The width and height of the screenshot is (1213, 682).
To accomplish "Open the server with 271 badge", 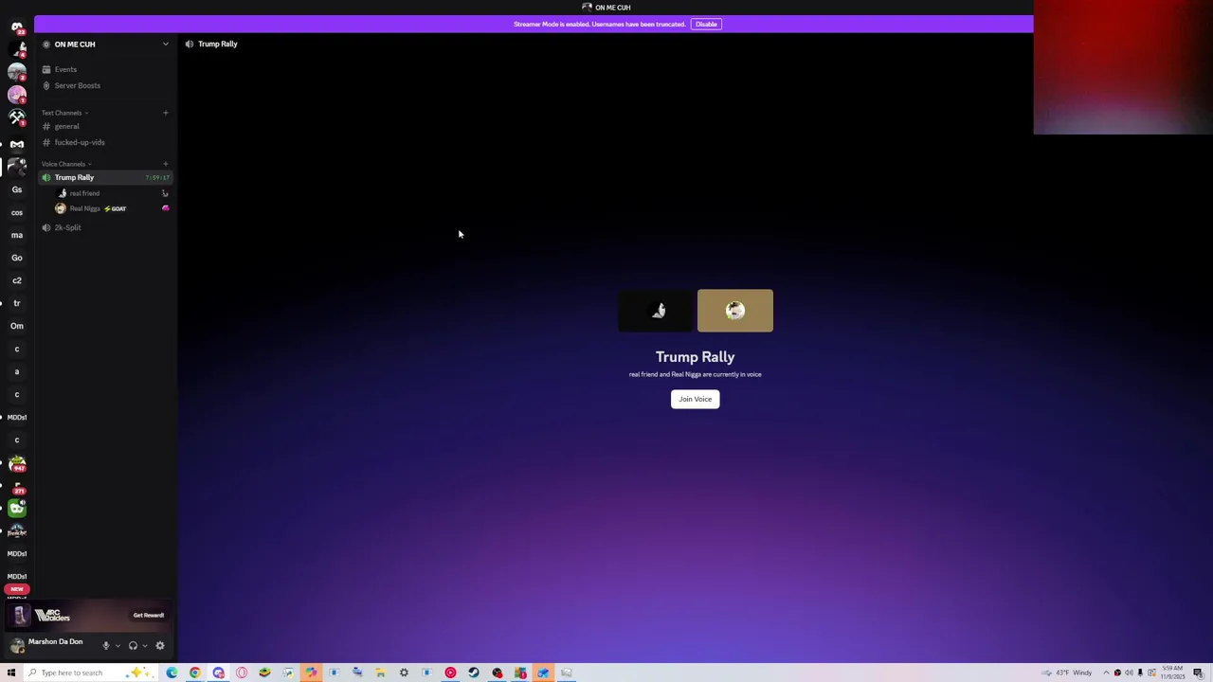I will (17, 486).
